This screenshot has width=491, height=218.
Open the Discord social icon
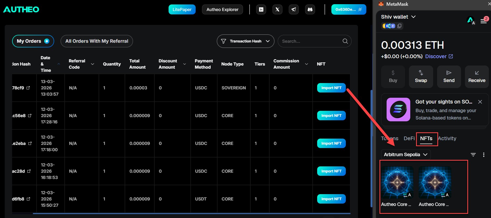click(x=310, y=9)
